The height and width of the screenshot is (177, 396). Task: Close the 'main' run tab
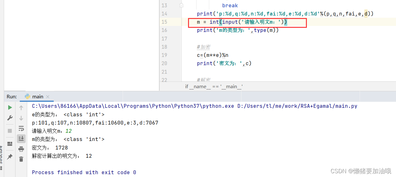(48, 97)
